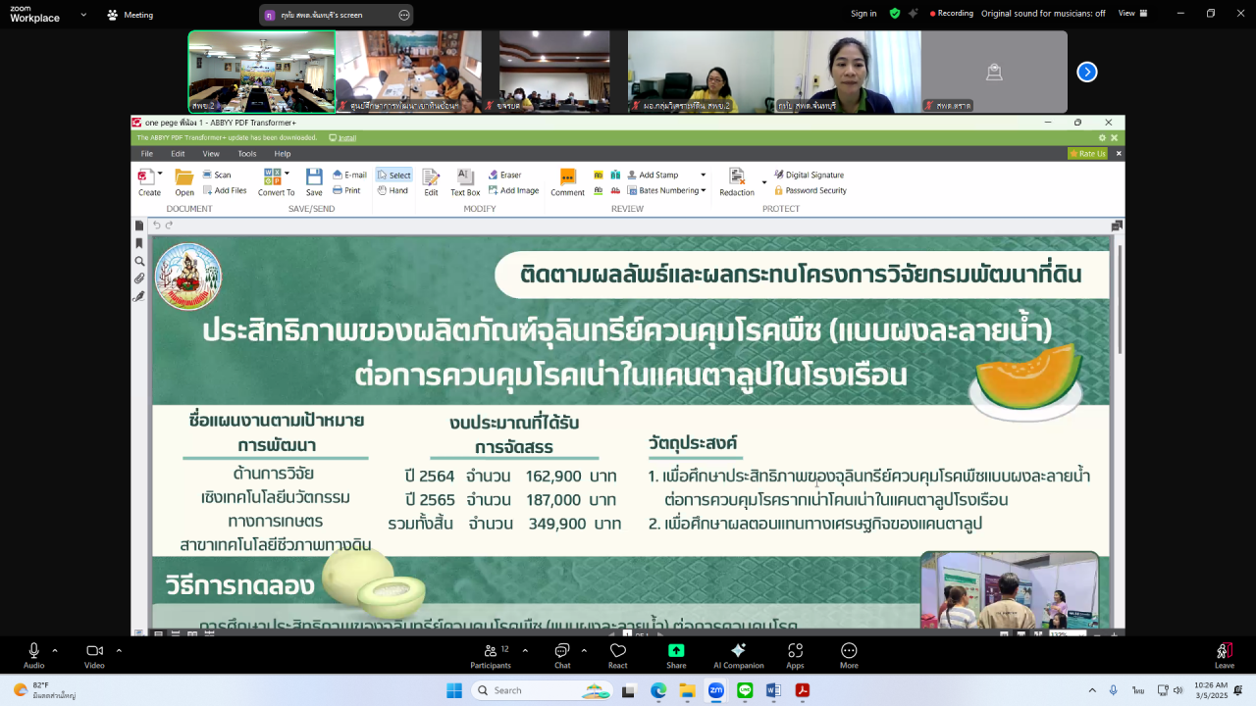
Task: Open the Comment tool
Action: (x=567, y=182)
